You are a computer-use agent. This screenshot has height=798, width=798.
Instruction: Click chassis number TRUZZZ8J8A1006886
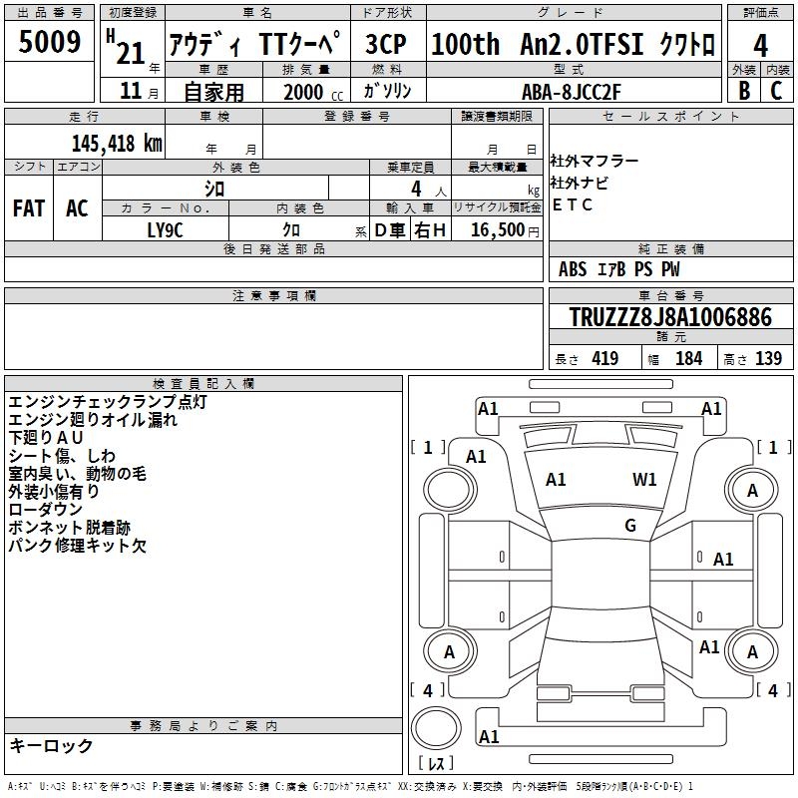[670, 317]
